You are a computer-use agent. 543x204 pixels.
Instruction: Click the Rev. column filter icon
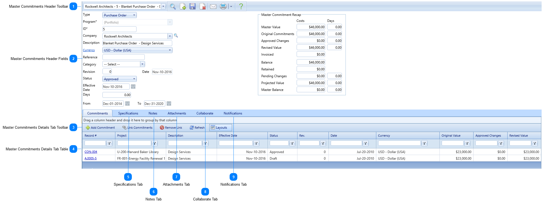click(323, 143)
